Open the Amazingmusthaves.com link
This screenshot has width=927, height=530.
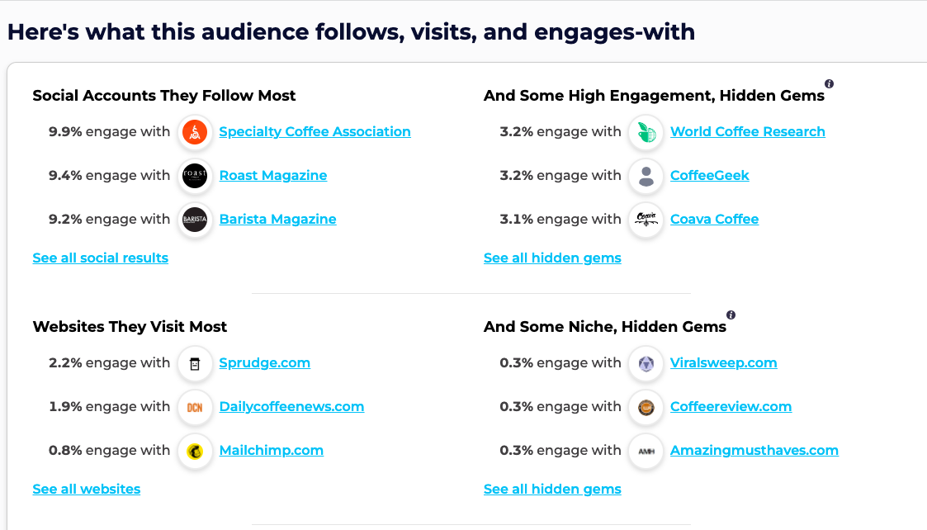pos(754,450)
